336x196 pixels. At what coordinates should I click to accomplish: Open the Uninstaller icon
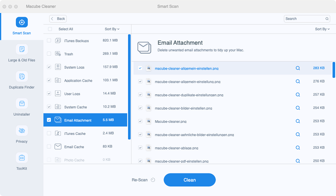click(22, 103)
